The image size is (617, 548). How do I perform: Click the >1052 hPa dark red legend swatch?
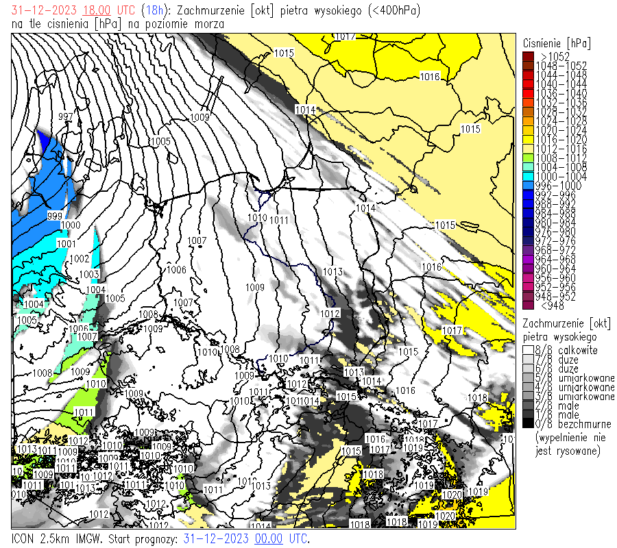click(x=528, y=56)
